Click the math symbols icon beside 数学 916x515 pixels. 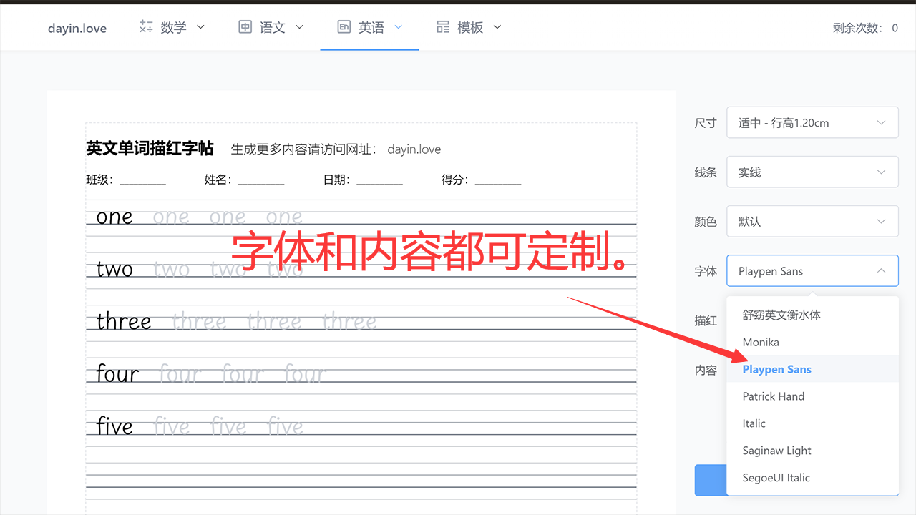pyautogui.click(x=145, y=26)
